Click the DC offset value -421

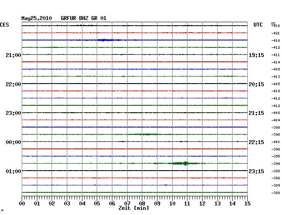pyautogui.click(x=275, y=33)
